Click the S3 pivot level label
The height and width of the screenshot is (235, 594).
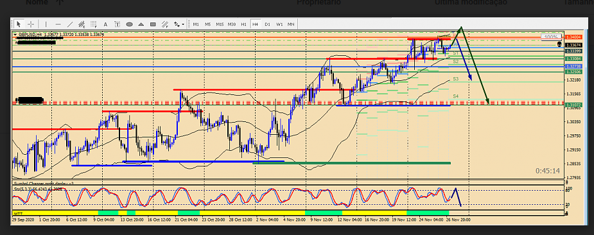pyautogui.click(x=456, y=79)
